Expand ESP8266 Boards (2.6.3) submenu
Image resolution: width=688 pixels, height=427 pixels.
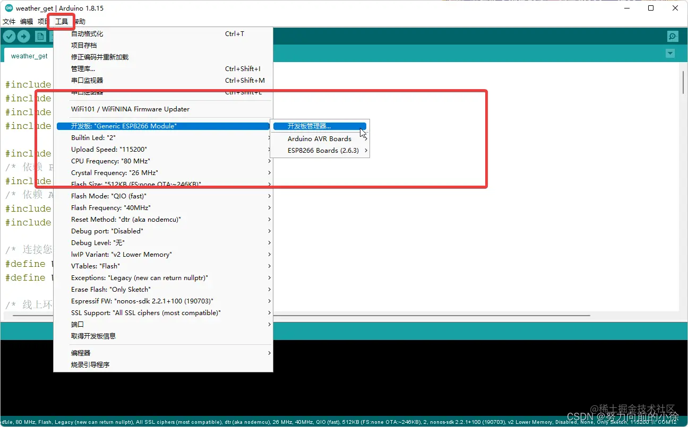320,150
